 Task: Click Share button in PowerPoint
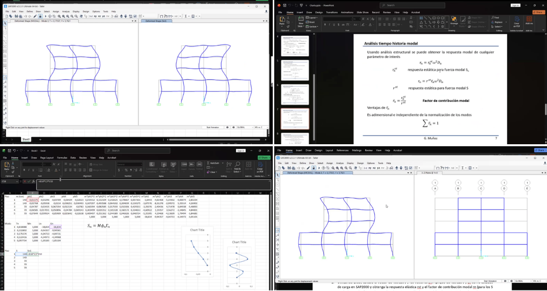(x=538, y=12)
